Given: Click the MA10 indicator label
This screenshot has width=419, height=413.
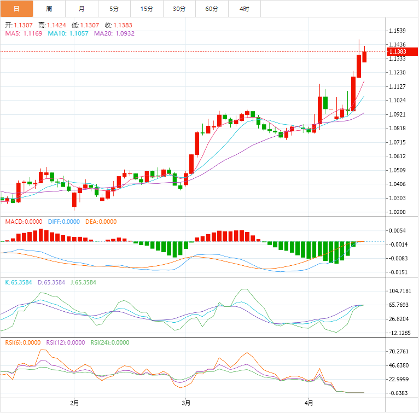Looking at the screenshot, I should click(68, 33).
